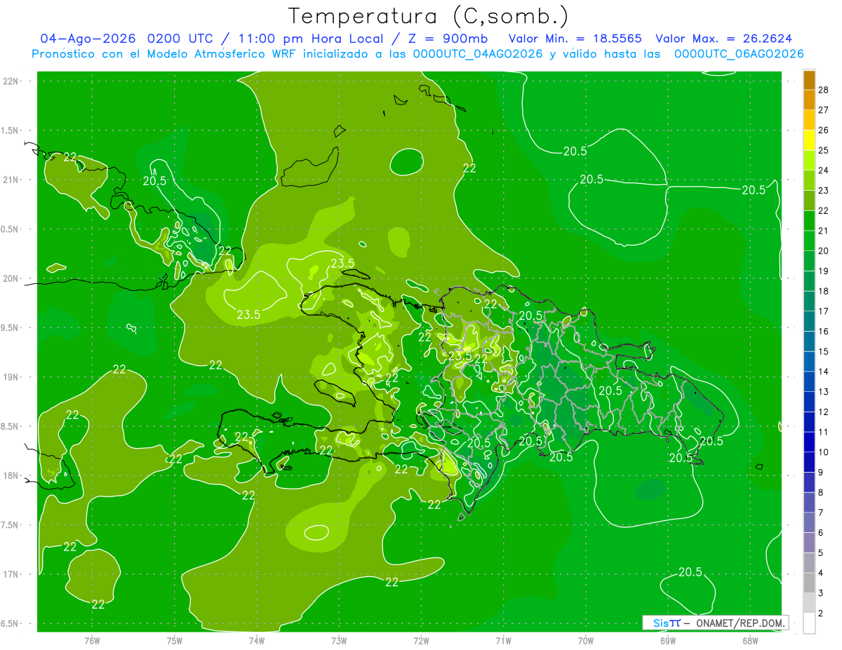Click the "Valor Max. = 26.2624" value
842x650 pixels.
click(724, 39)
